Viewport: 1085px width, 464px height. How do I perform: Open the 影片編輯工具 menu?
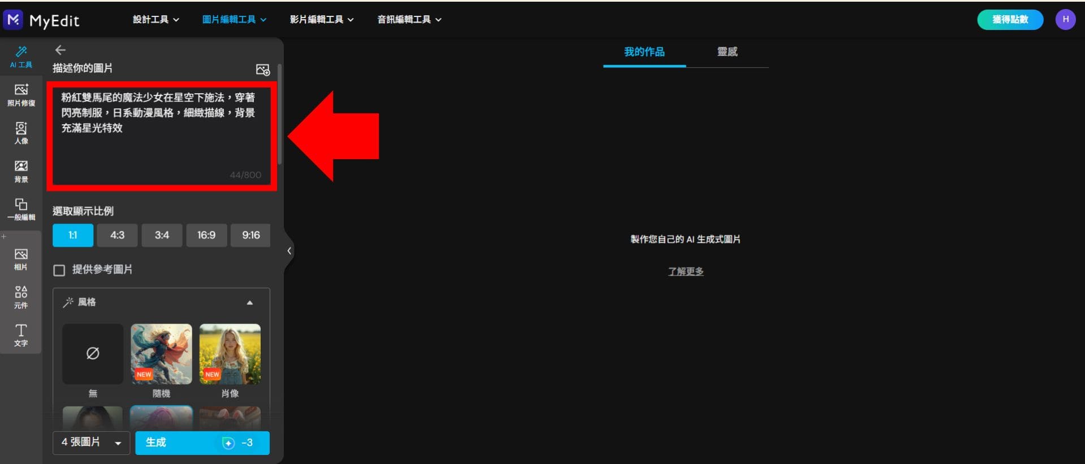click(x=321, y=20)
